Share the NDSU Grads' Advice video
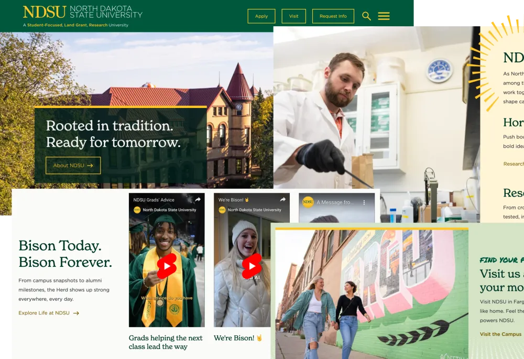Screen dimensions: 524x359 [x=198, y=200]
